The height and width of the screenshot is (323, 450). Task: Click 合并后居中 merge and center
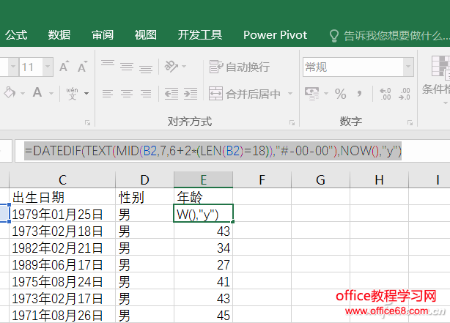point(245,94)
